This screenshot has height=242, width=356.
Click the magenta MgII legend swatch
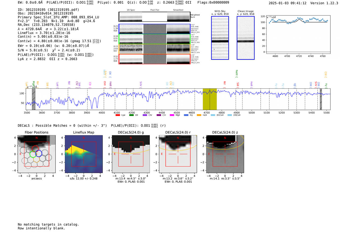tap(172, 115)
